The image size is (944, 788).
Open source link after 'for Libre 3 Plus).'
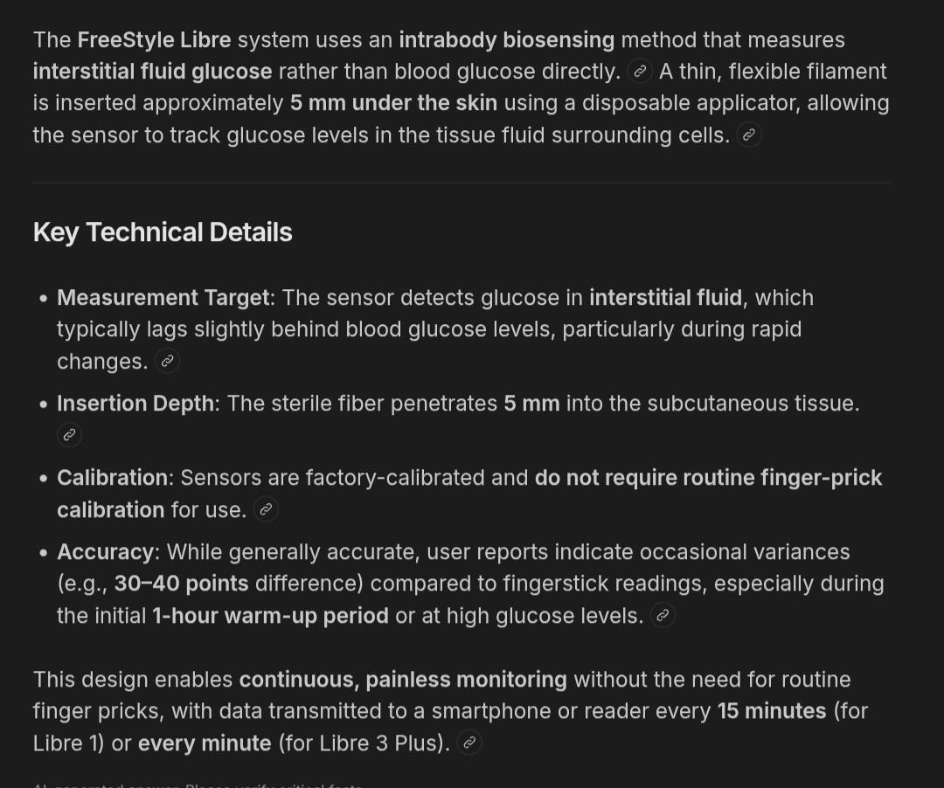click(469, 743)
